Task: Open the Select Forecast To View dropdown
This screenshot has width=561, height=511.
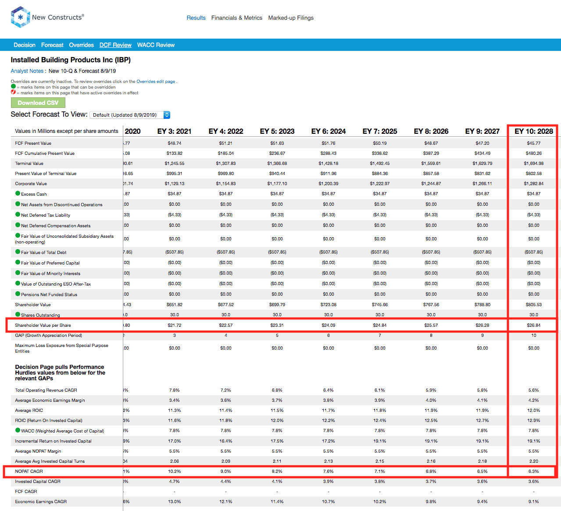Action: coord(130,115)
